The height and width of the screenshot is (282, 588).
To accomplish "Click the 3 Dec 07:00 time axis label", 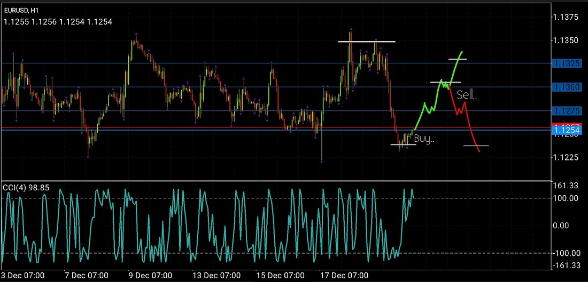I will point(23,275).
